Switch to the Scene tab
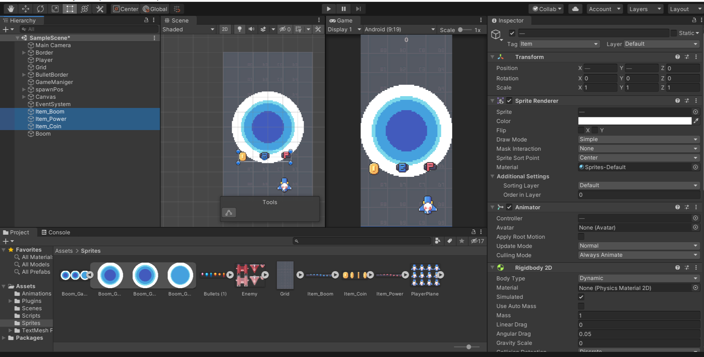This screenshot has width=704, height=357. [x=177, y=21]
